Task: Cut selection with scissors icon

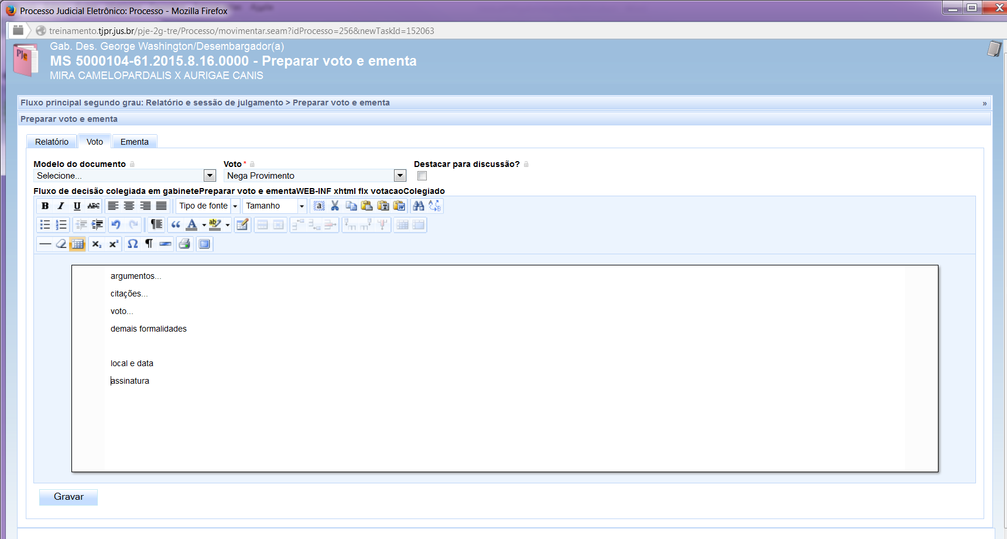Action: coord(335,206)
